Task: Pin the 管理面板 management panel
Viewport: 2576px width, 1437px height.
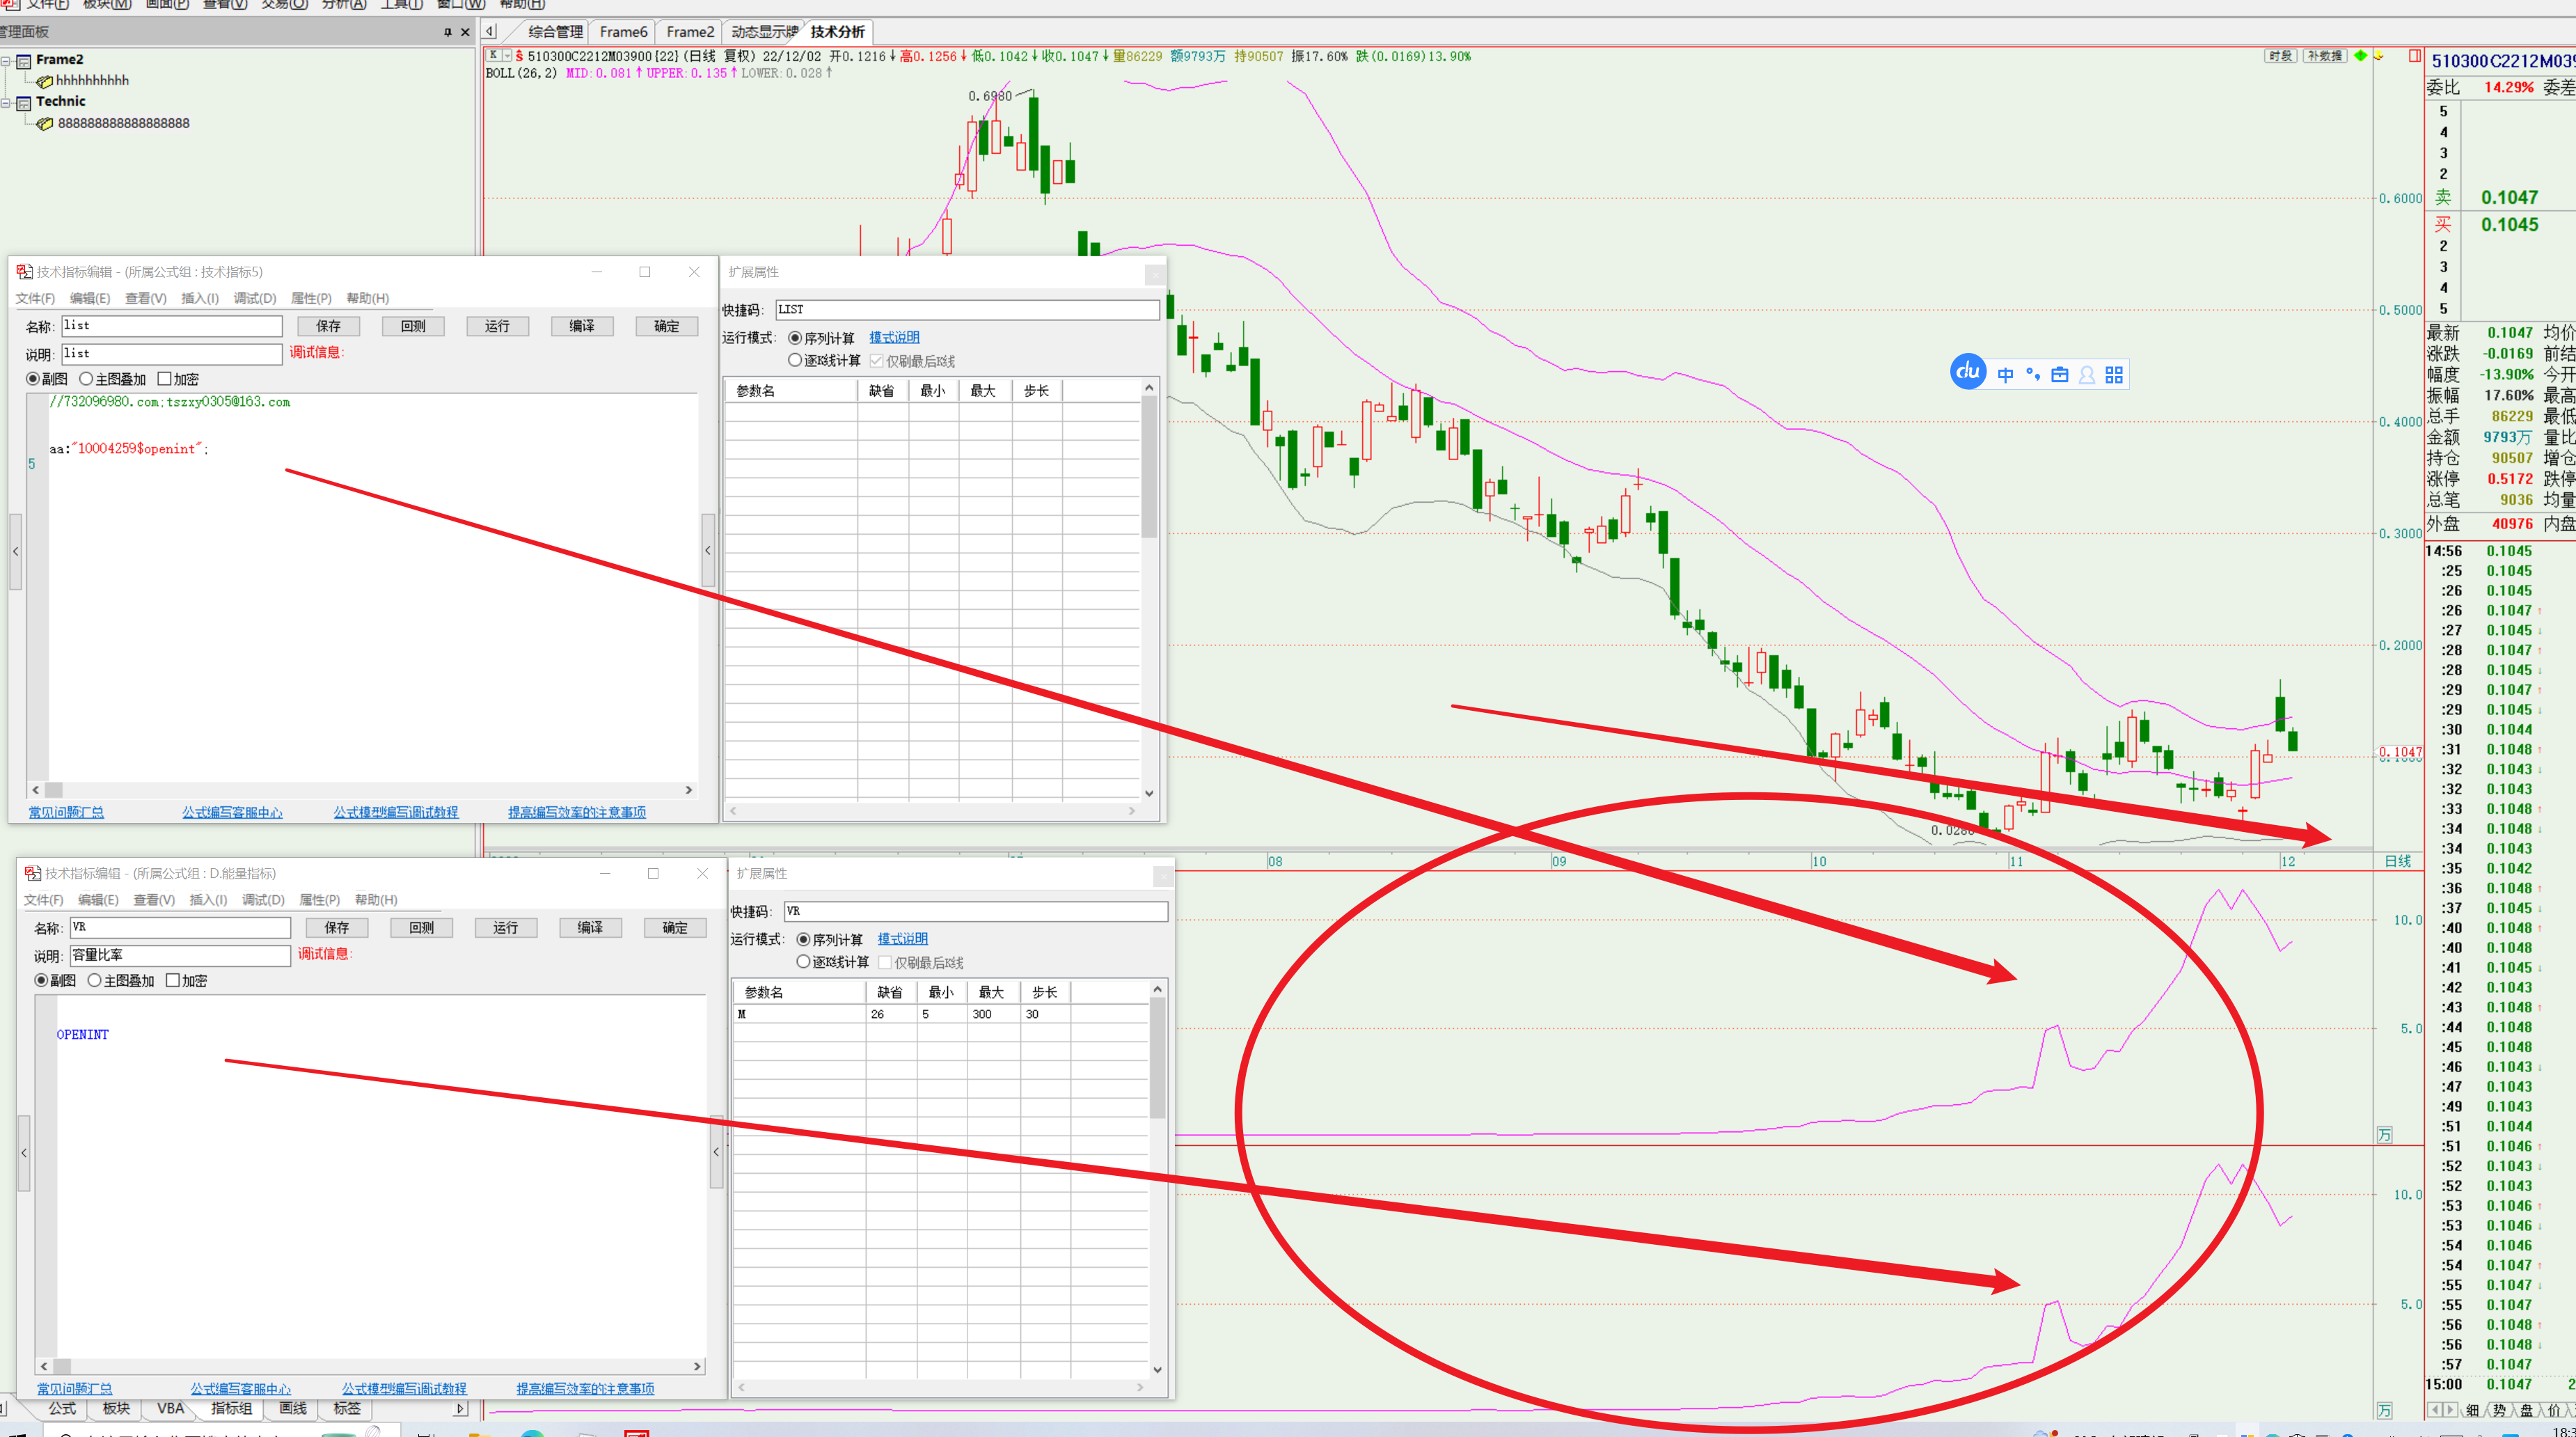Action: pyautogui.click(x=447, y=32)
